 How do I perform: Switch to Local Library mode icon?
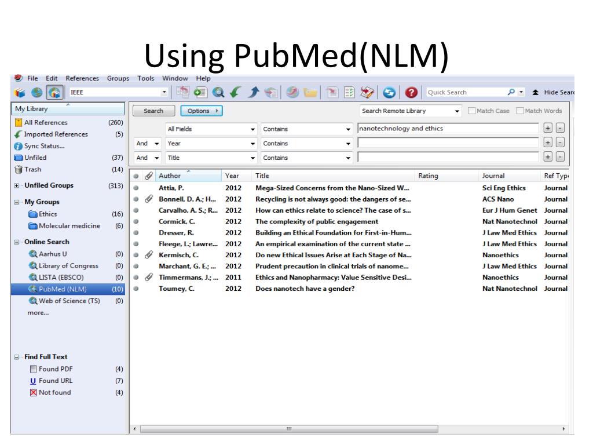coord(20,92)
